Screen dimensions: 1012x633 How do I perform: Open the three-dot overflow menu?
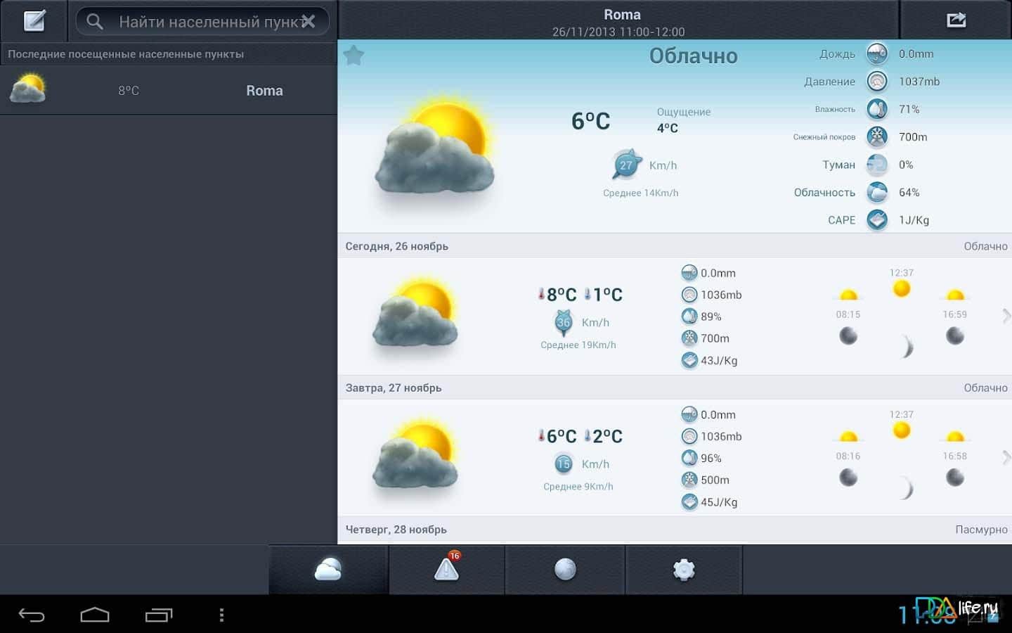click(221, 615)
